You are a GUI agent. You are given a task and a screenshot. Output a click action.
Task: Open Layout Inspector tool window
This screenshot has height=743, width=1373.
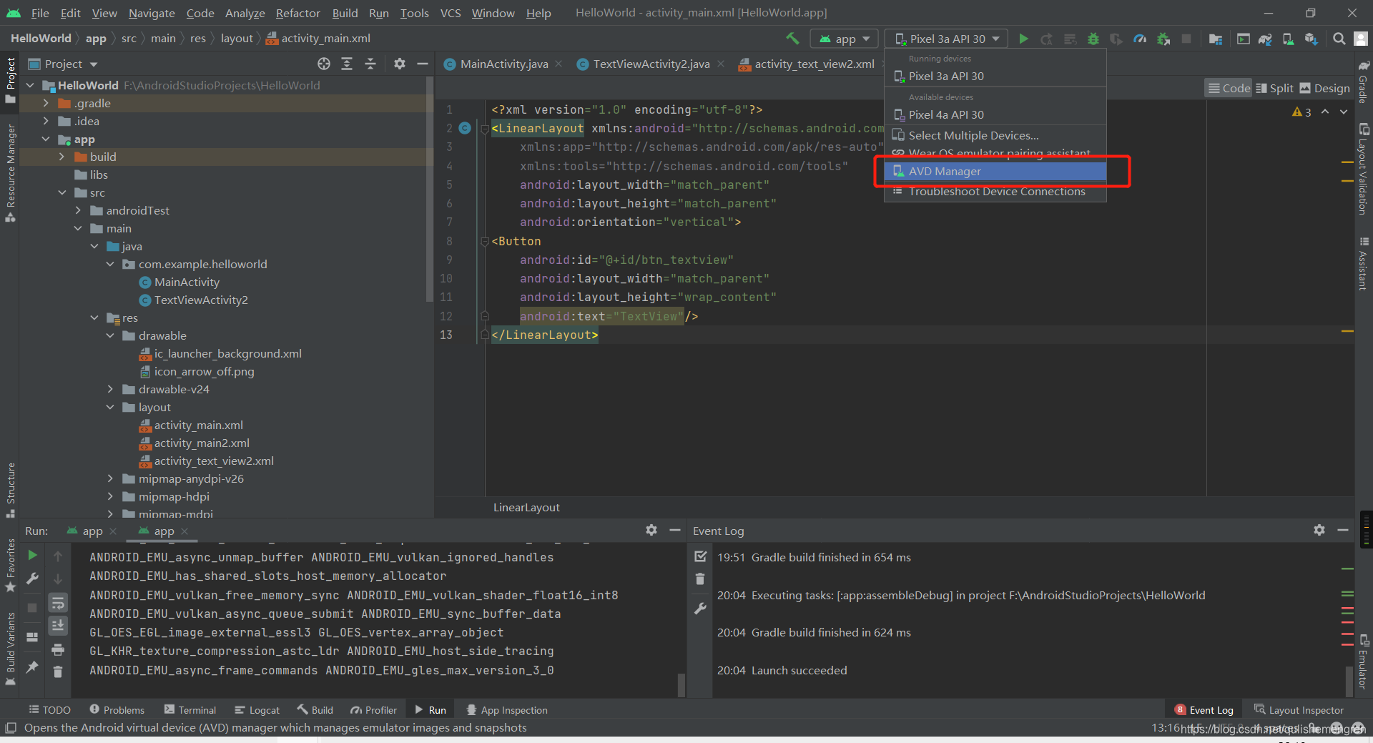tap(1299, 709)
